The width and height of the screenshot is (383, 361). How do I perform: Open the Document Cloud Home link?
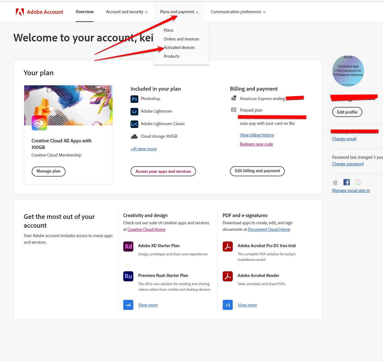click(269, 230)
